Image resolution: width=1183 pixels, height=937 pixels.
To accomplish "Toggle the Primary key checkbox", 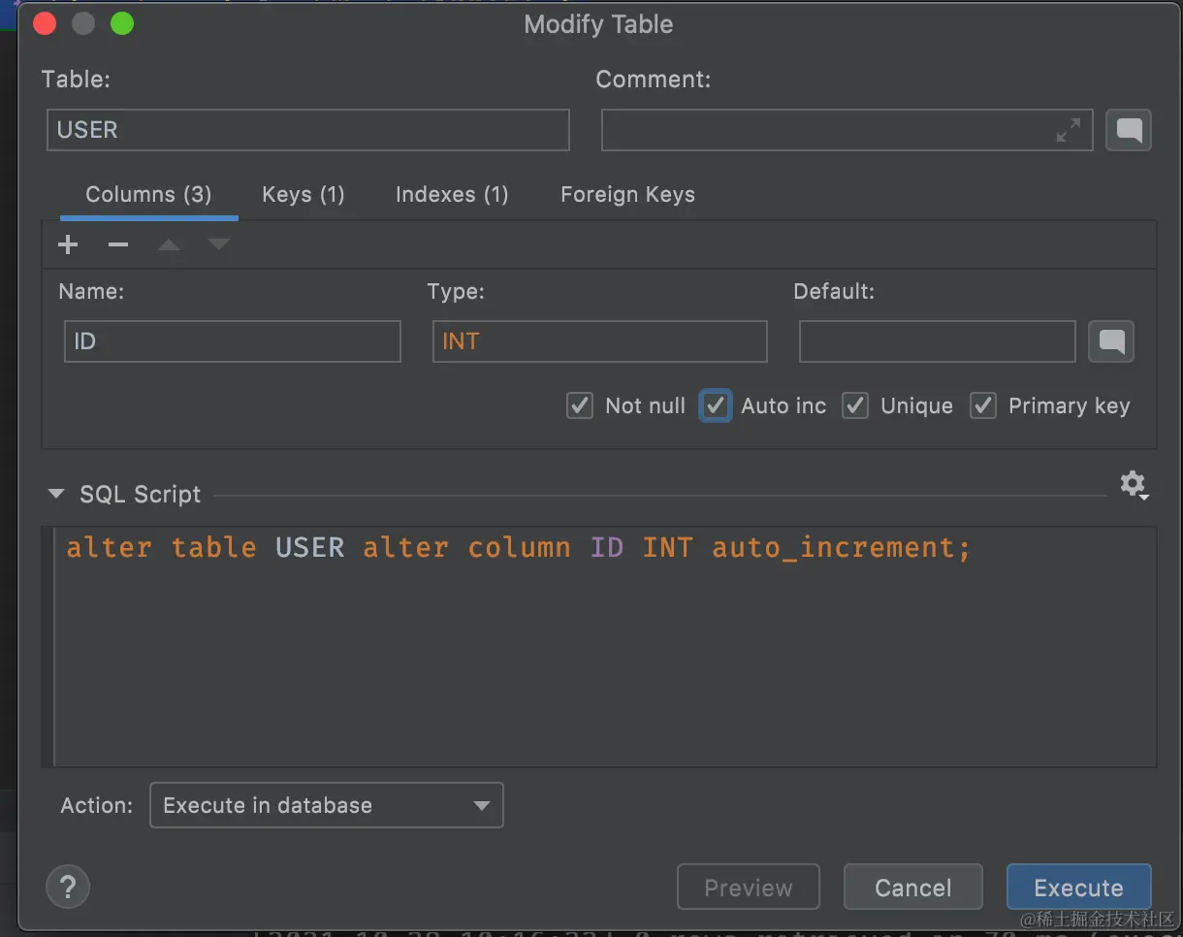I will (983, 405).
